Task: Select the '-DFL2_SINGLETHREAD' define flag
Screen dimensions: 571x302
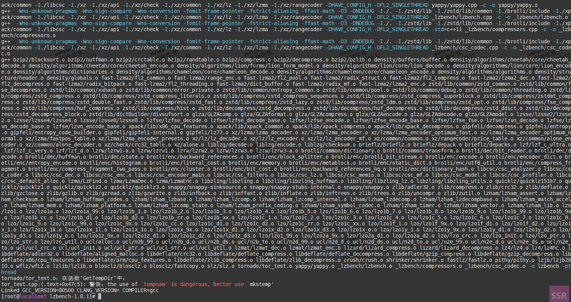Action: point(401,5)
